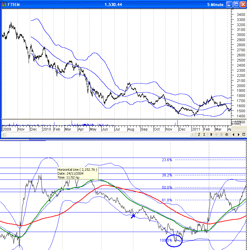Select the Horizontal Line tooltip box
The image size is (247, 250).
pos(78,173)
